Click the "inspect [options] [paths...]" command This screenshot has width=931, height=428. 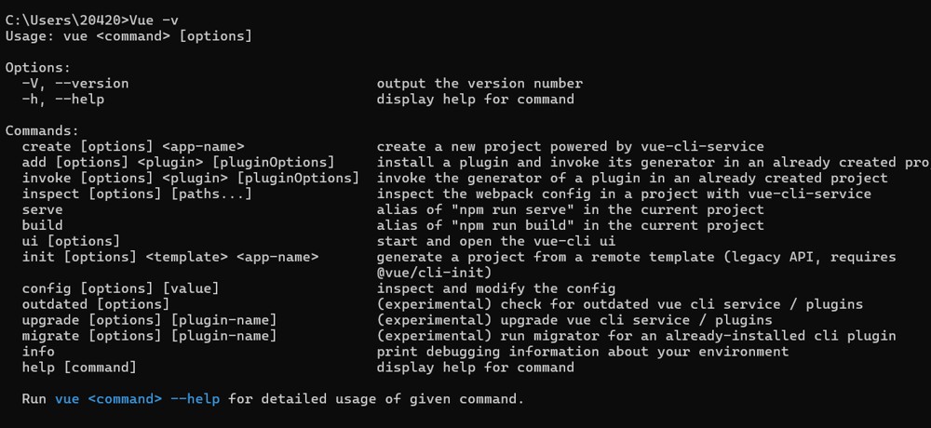click(137, 194)
